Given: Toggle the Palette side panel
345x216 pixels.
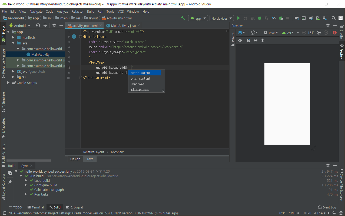Looking at the screenshot, I should (233, 40).
